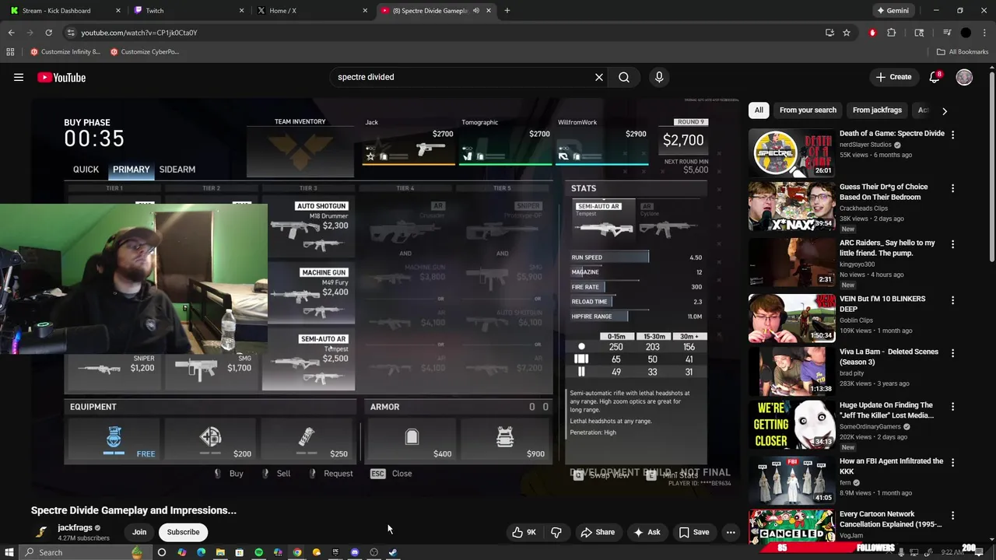Save the video to a playlist
The width and height of the screenshot is (996, 560).
point(693,532)
